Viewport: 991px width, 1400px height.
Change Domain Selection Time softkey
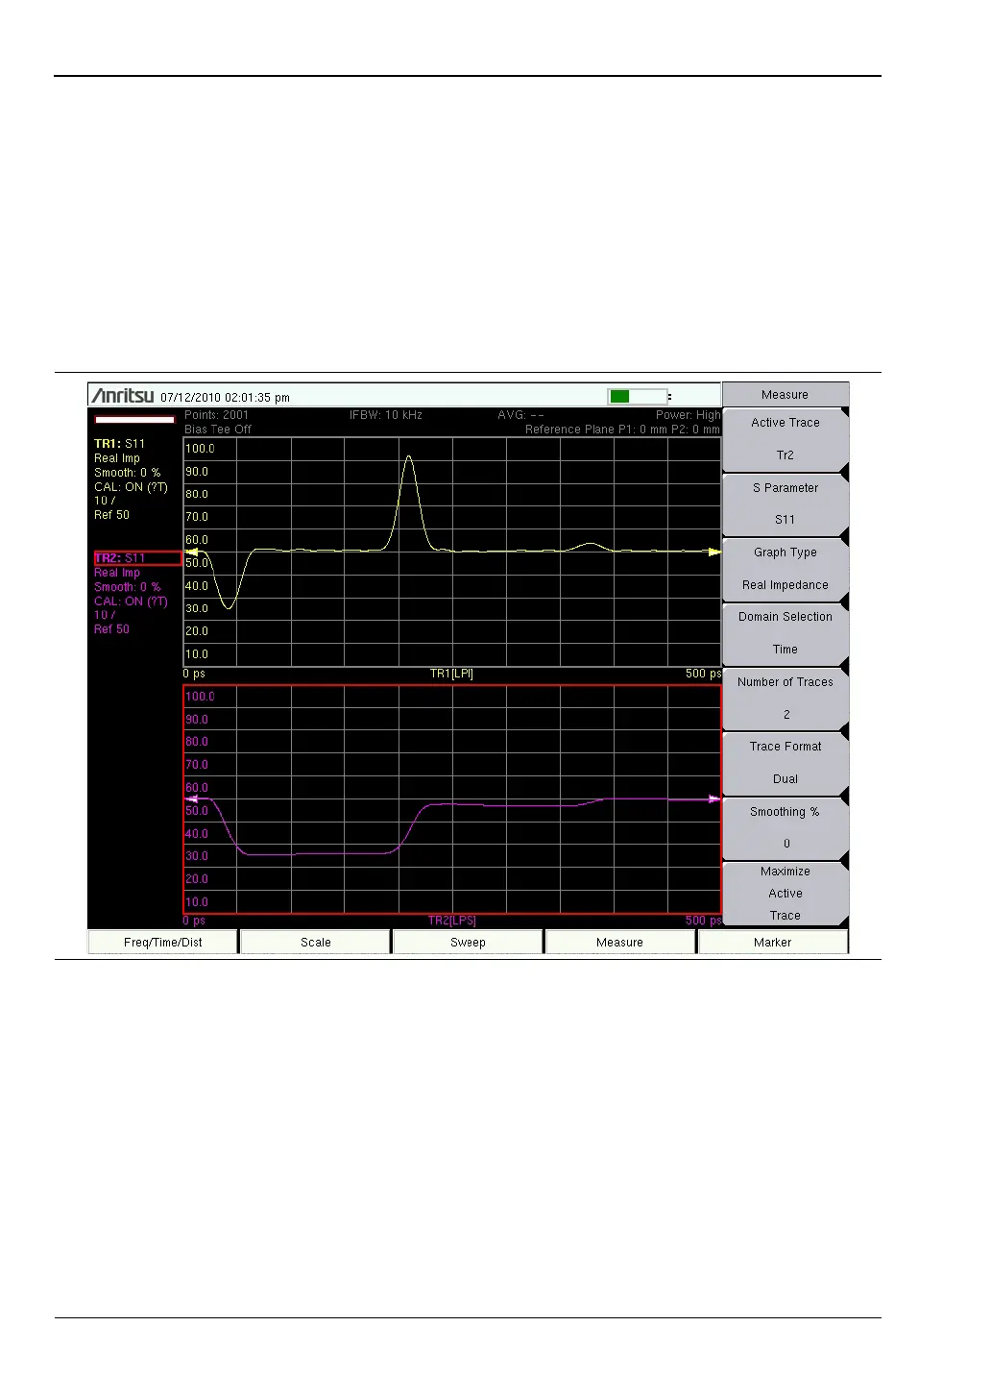[x=786, y=633]
